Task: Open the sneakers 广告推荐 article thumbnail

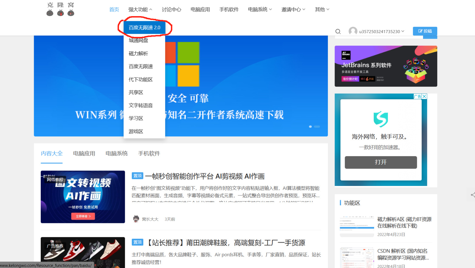Action: click(x=83, y=253)
